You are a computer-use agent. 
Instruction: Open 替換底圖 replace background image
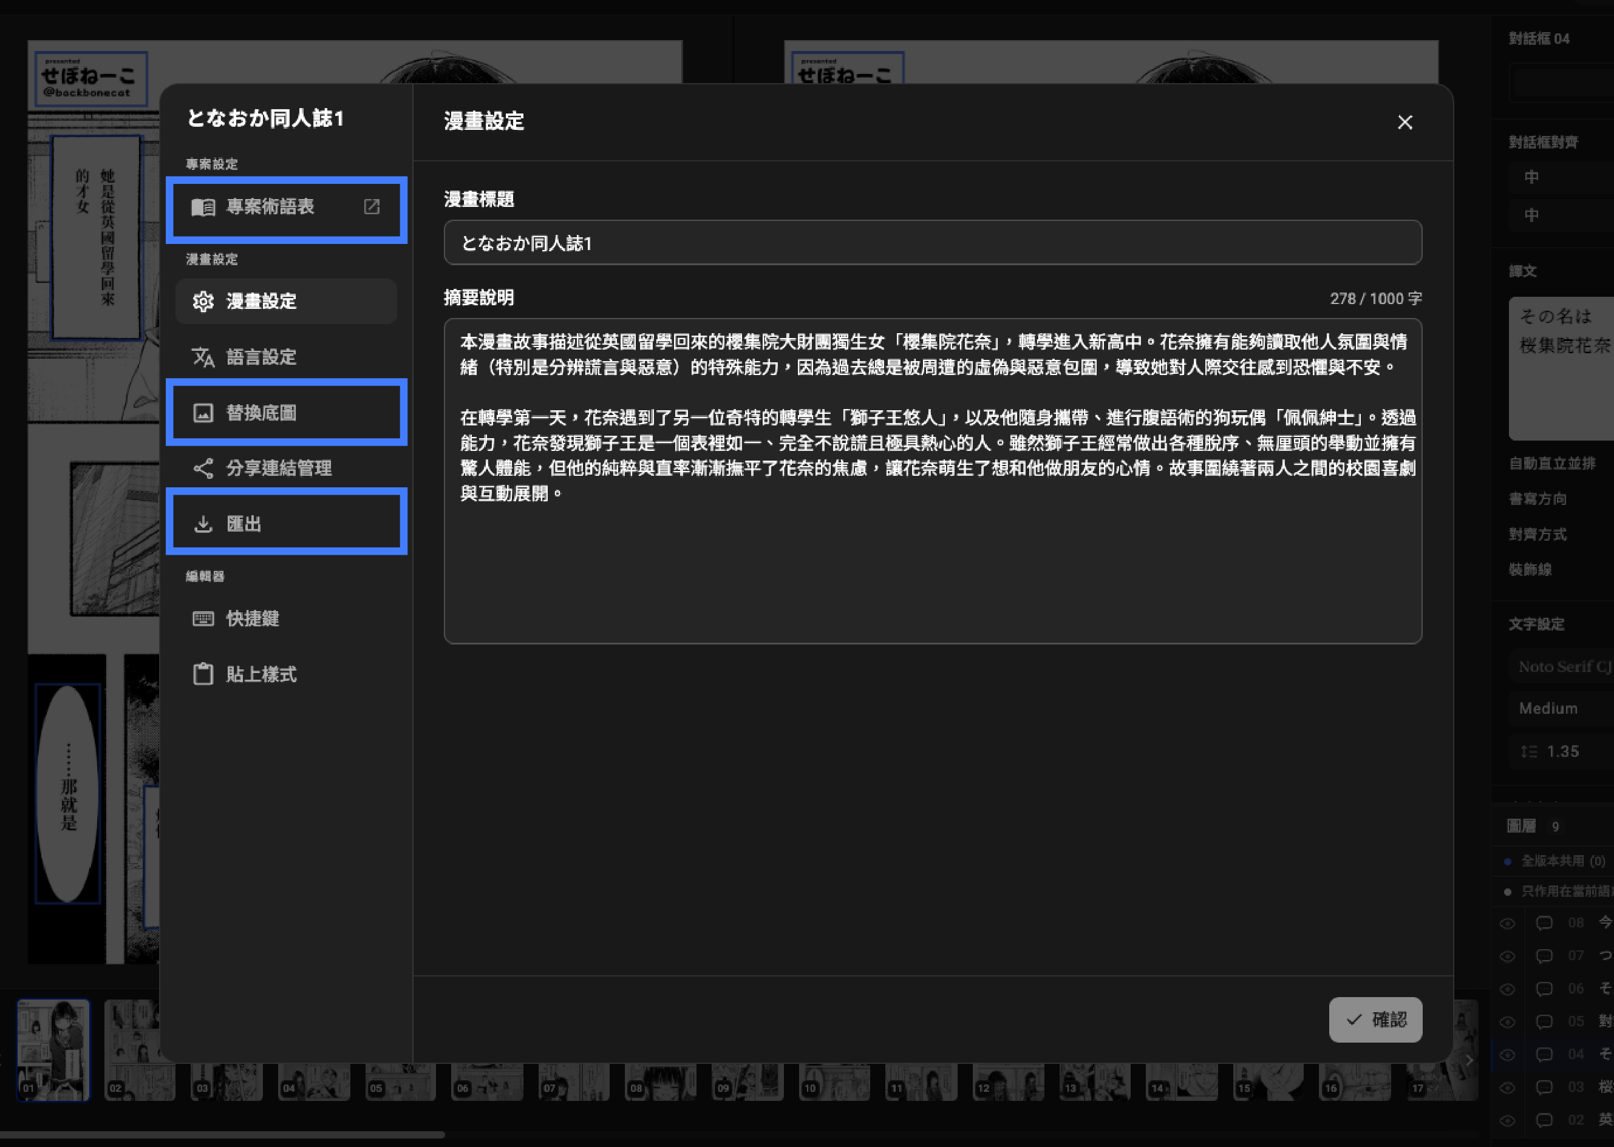pos(286,413)
